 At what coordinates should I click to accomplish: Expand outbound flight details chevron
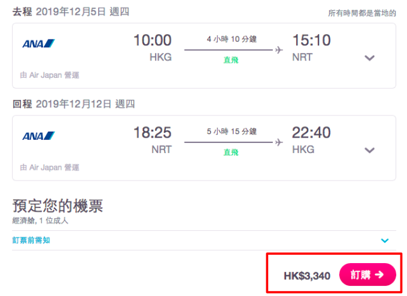369,57
